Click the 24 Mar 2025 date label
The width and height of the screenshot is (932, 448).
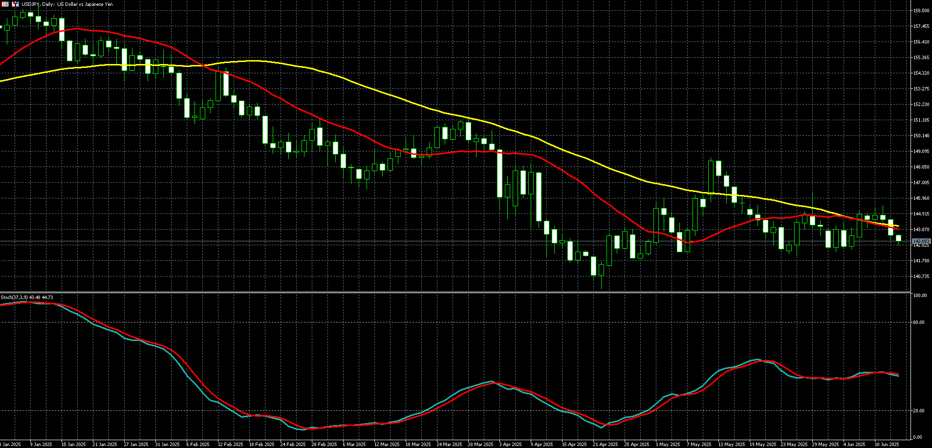[x=449, y=445]
